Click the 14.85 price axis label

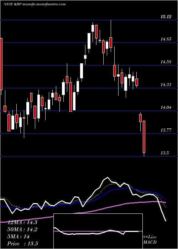pyautogui.click(x=166, y=39)
